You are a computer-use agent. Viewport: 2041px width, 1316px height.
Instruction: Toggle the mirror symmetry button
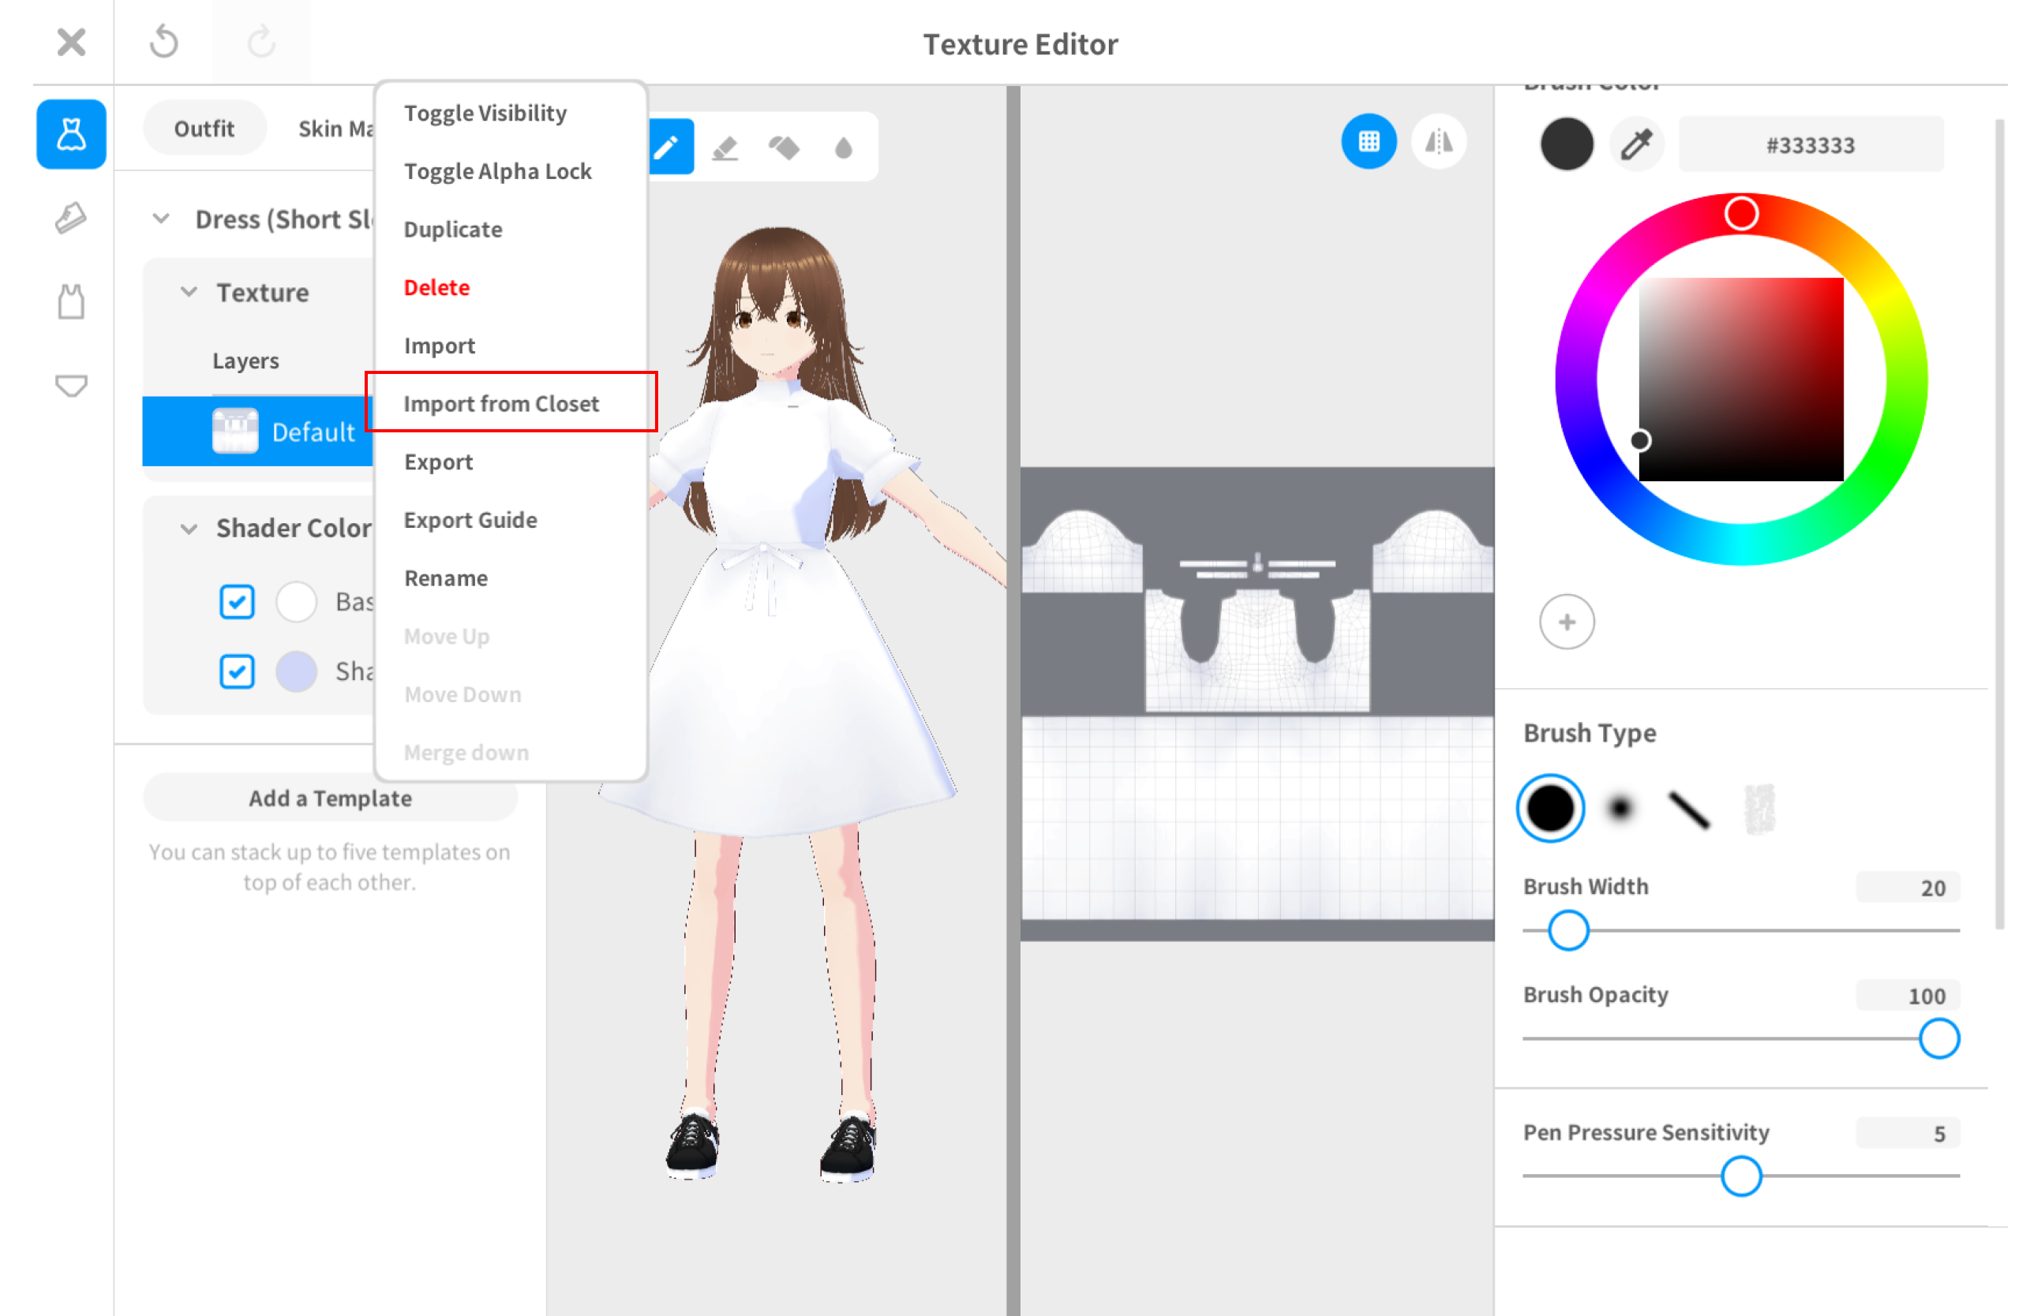click(1440, 141)
